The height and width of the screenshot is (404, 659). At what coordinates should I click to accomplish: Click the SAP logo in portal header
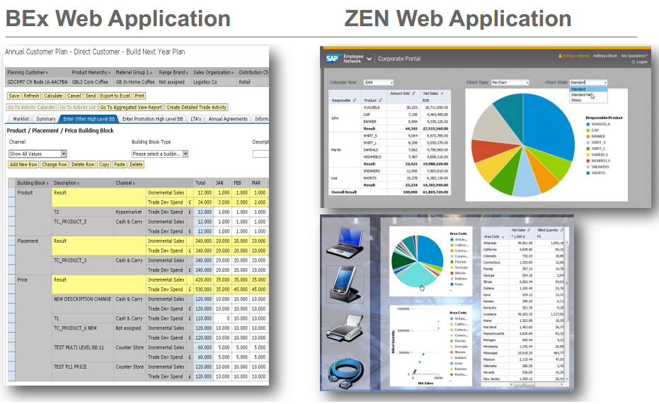[332, 59]
